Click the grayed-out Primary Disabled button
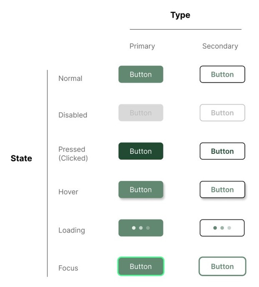The image size is (259, 287). click(141, 113)
